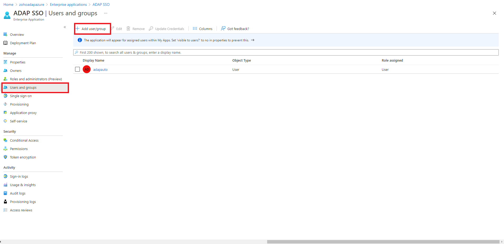This screenshot has width=504, height=244.
Task: Open the zohoadapazure breadcrumb
Action: (32, 4)
